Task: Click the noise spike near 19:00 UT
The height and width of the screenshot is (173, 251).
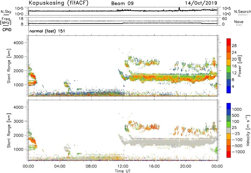Action: point(179,9)
